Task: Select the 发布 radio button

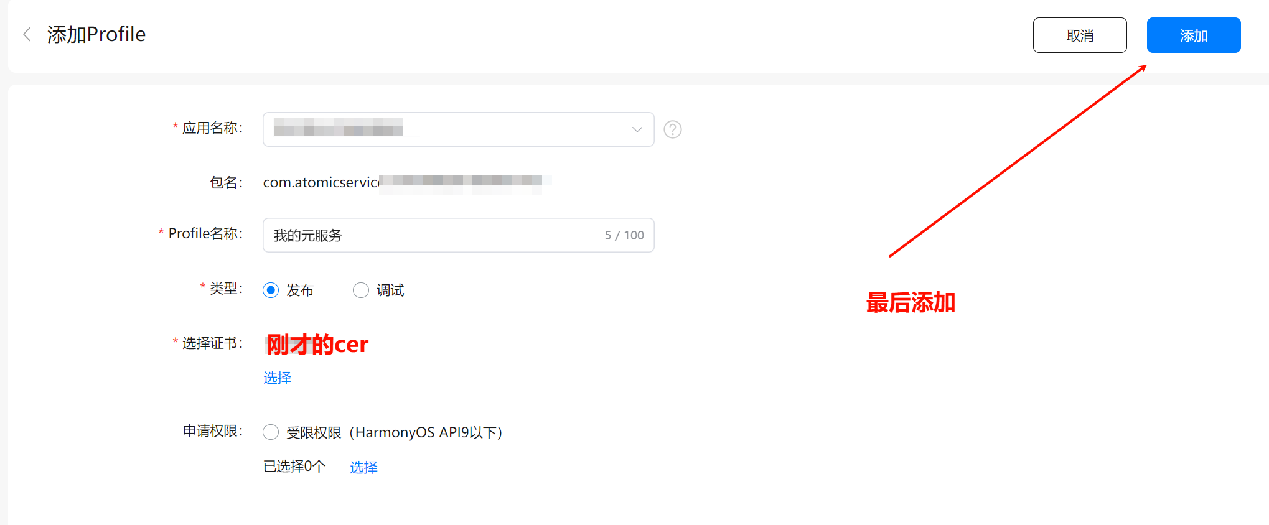Action: 271,290
